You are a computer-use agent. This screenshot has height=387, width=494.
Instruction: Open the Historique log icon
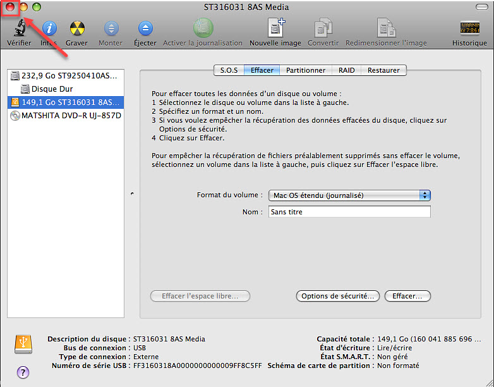(469, 28)
